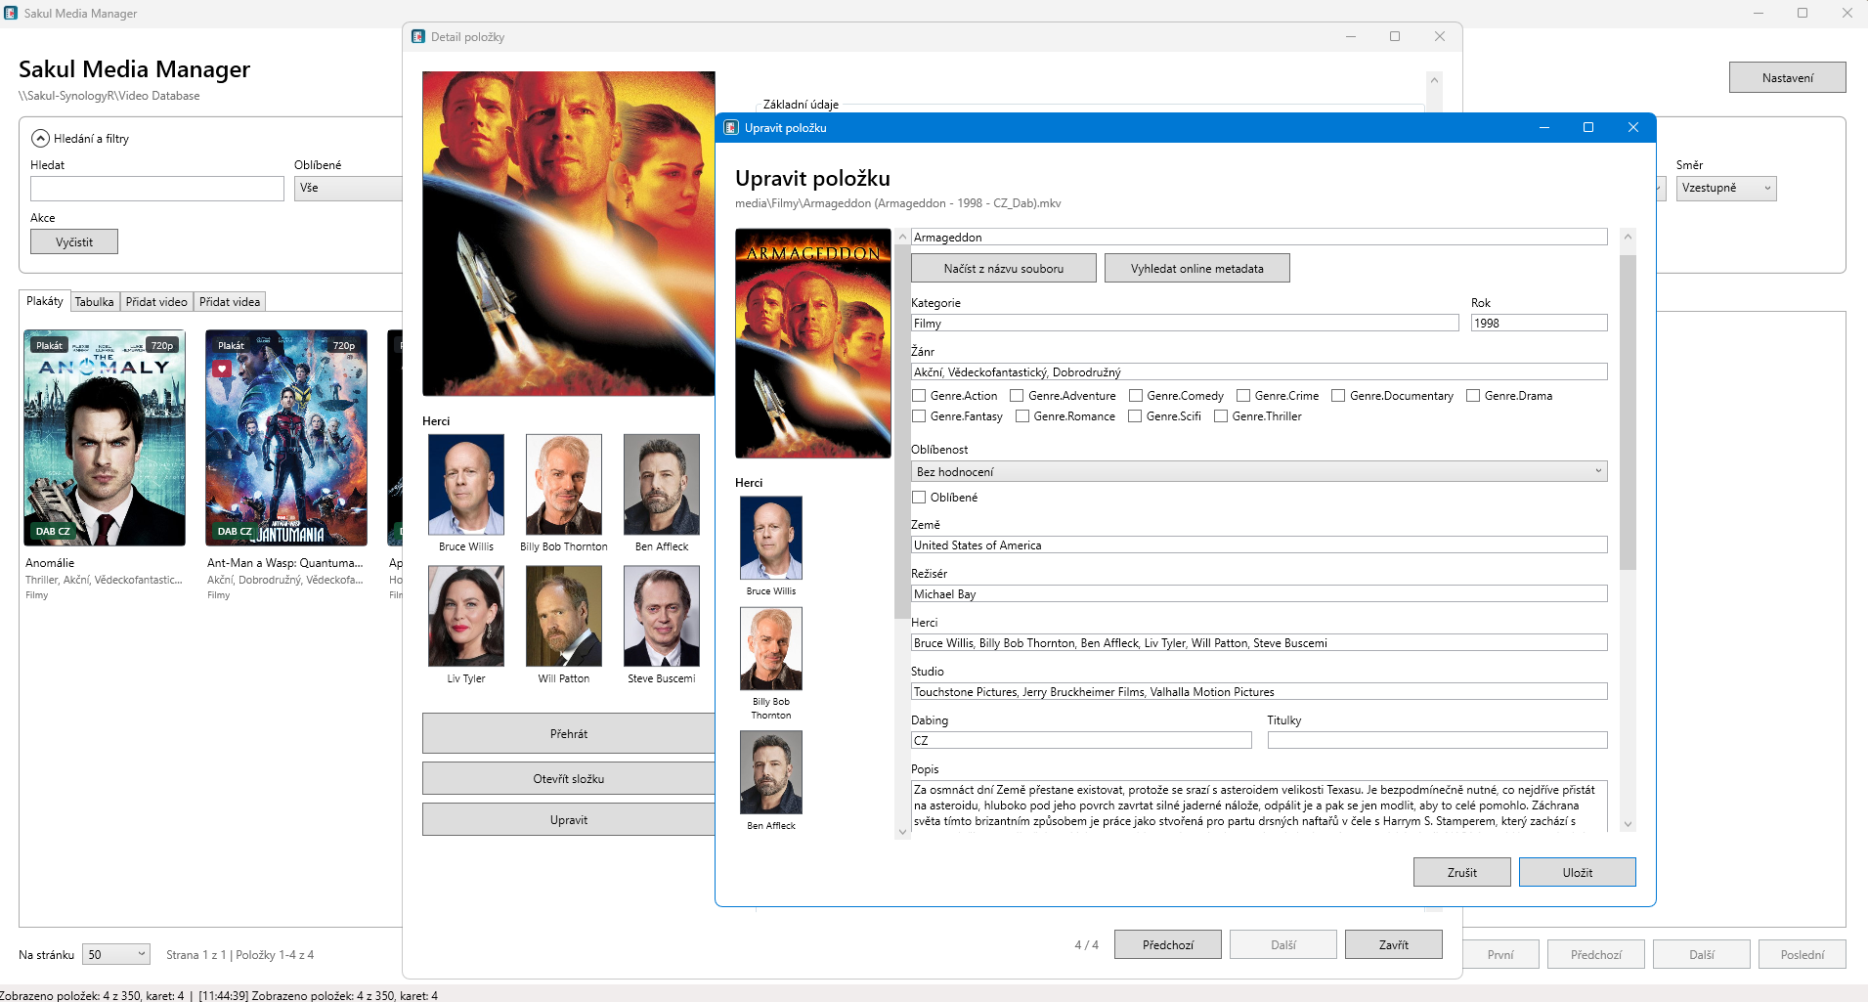The width and height of the screenshot is (1868, 1002).
Task: Mark the item as Oblíbené checkbox
Action: [919, 498]
